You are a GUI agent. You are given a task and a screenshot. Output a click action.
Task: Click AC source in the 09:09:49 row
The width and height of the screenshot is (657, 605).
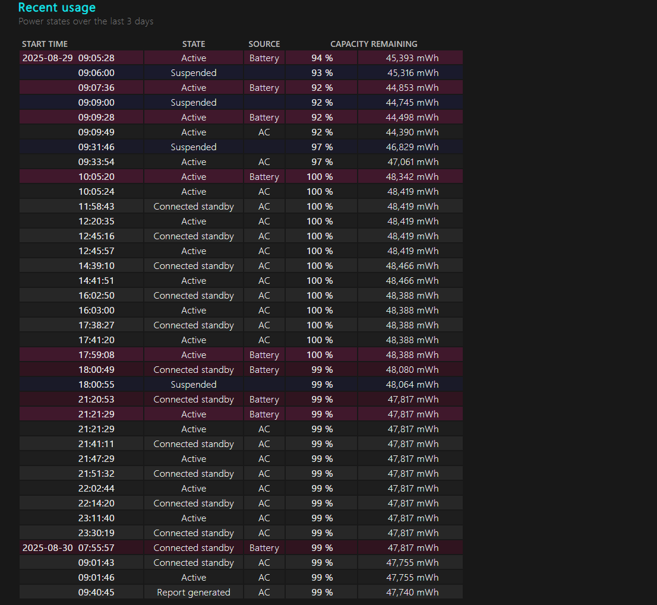[x=264, y=132]
